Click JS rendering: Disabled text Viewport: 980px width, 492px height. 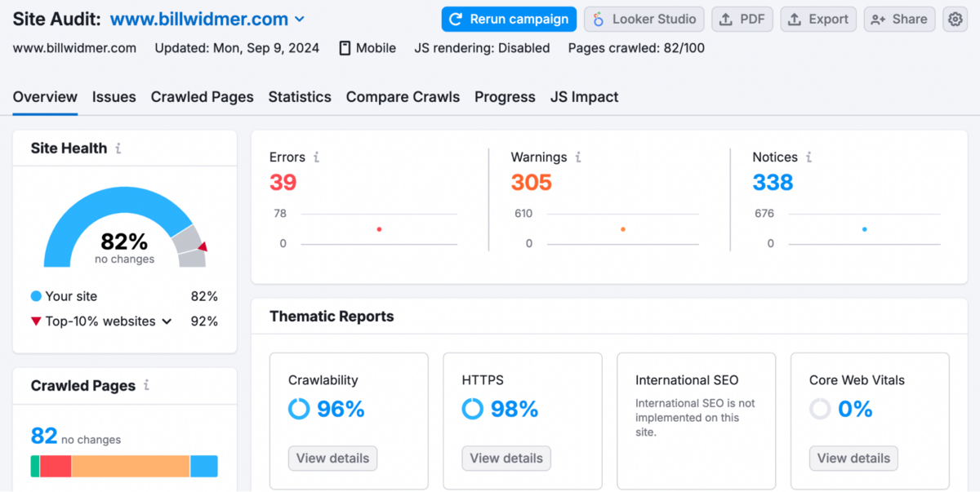coord(482,48)
